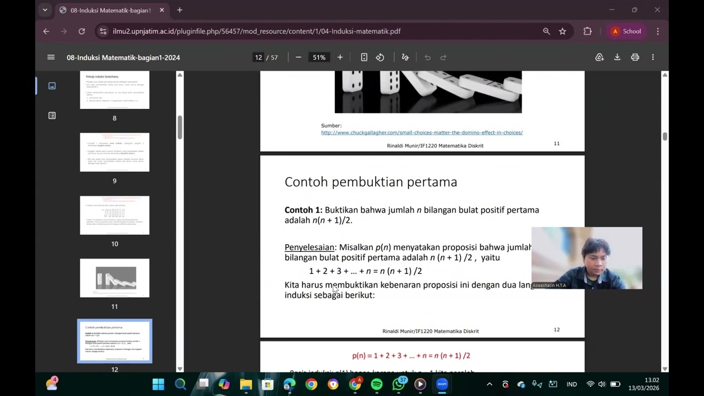Select page 12 thumbnail
The height and width of the screenshot is (396, 704).
coord(114,341)
